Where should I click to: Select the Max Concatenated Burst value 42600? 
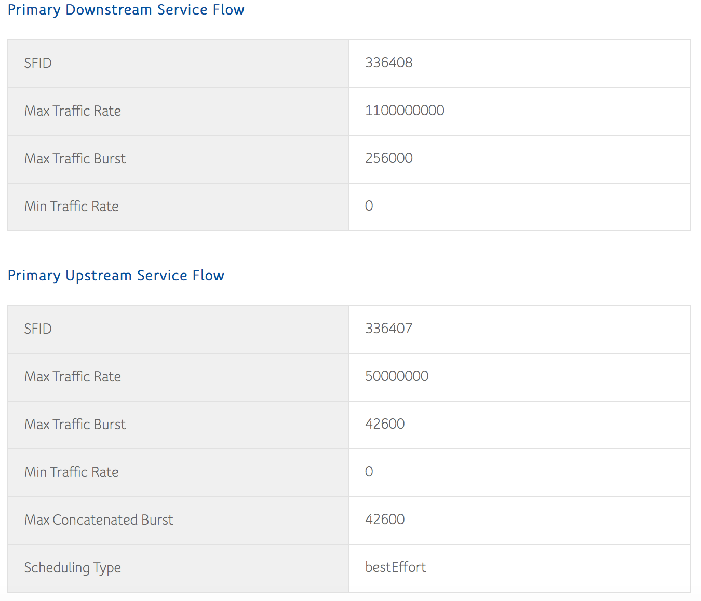pos(385,520)
